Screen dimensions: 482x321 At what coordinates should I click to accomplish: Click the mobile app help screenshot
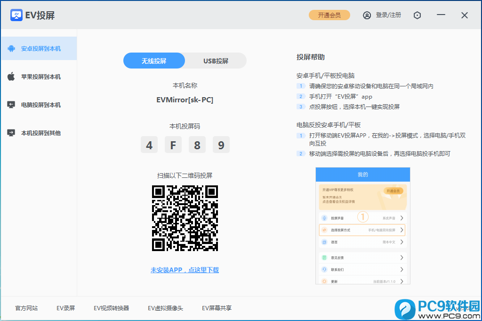pyautogui.click(x=363, y=226)
